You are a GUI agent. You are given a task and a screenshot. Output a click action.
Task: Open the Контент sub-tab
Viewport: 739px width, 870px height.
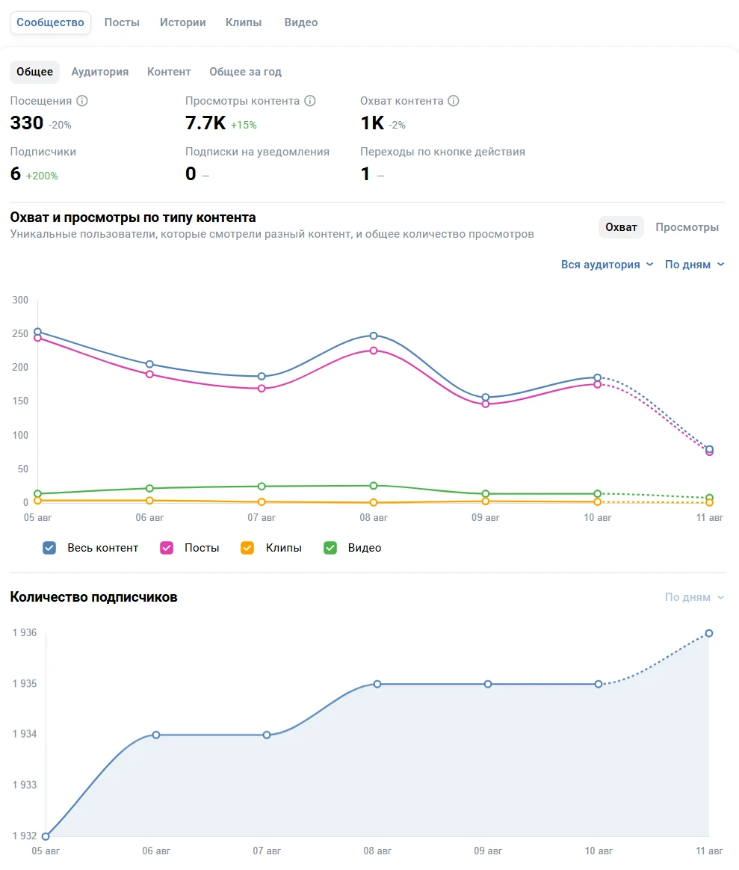(169, 72)
